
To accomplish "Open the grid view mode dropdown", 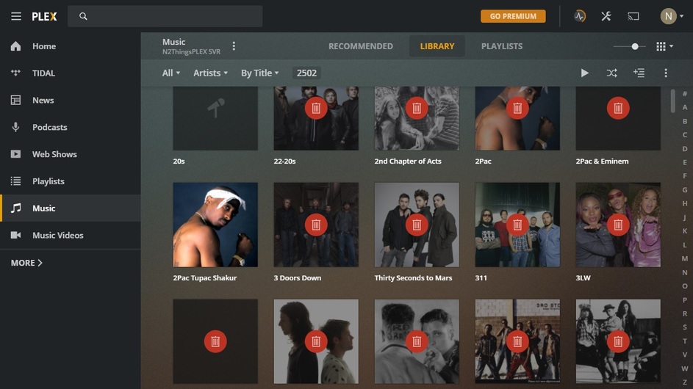I will [664, 46].
